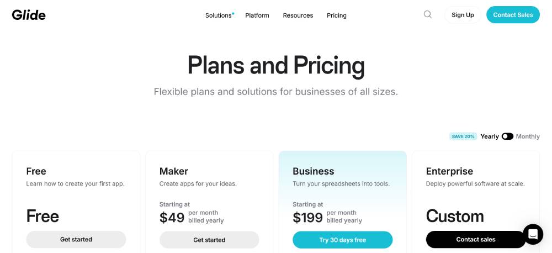552x253 pixels.
Task: Open the search magnifier icon
Action: [x=428, y=15]
